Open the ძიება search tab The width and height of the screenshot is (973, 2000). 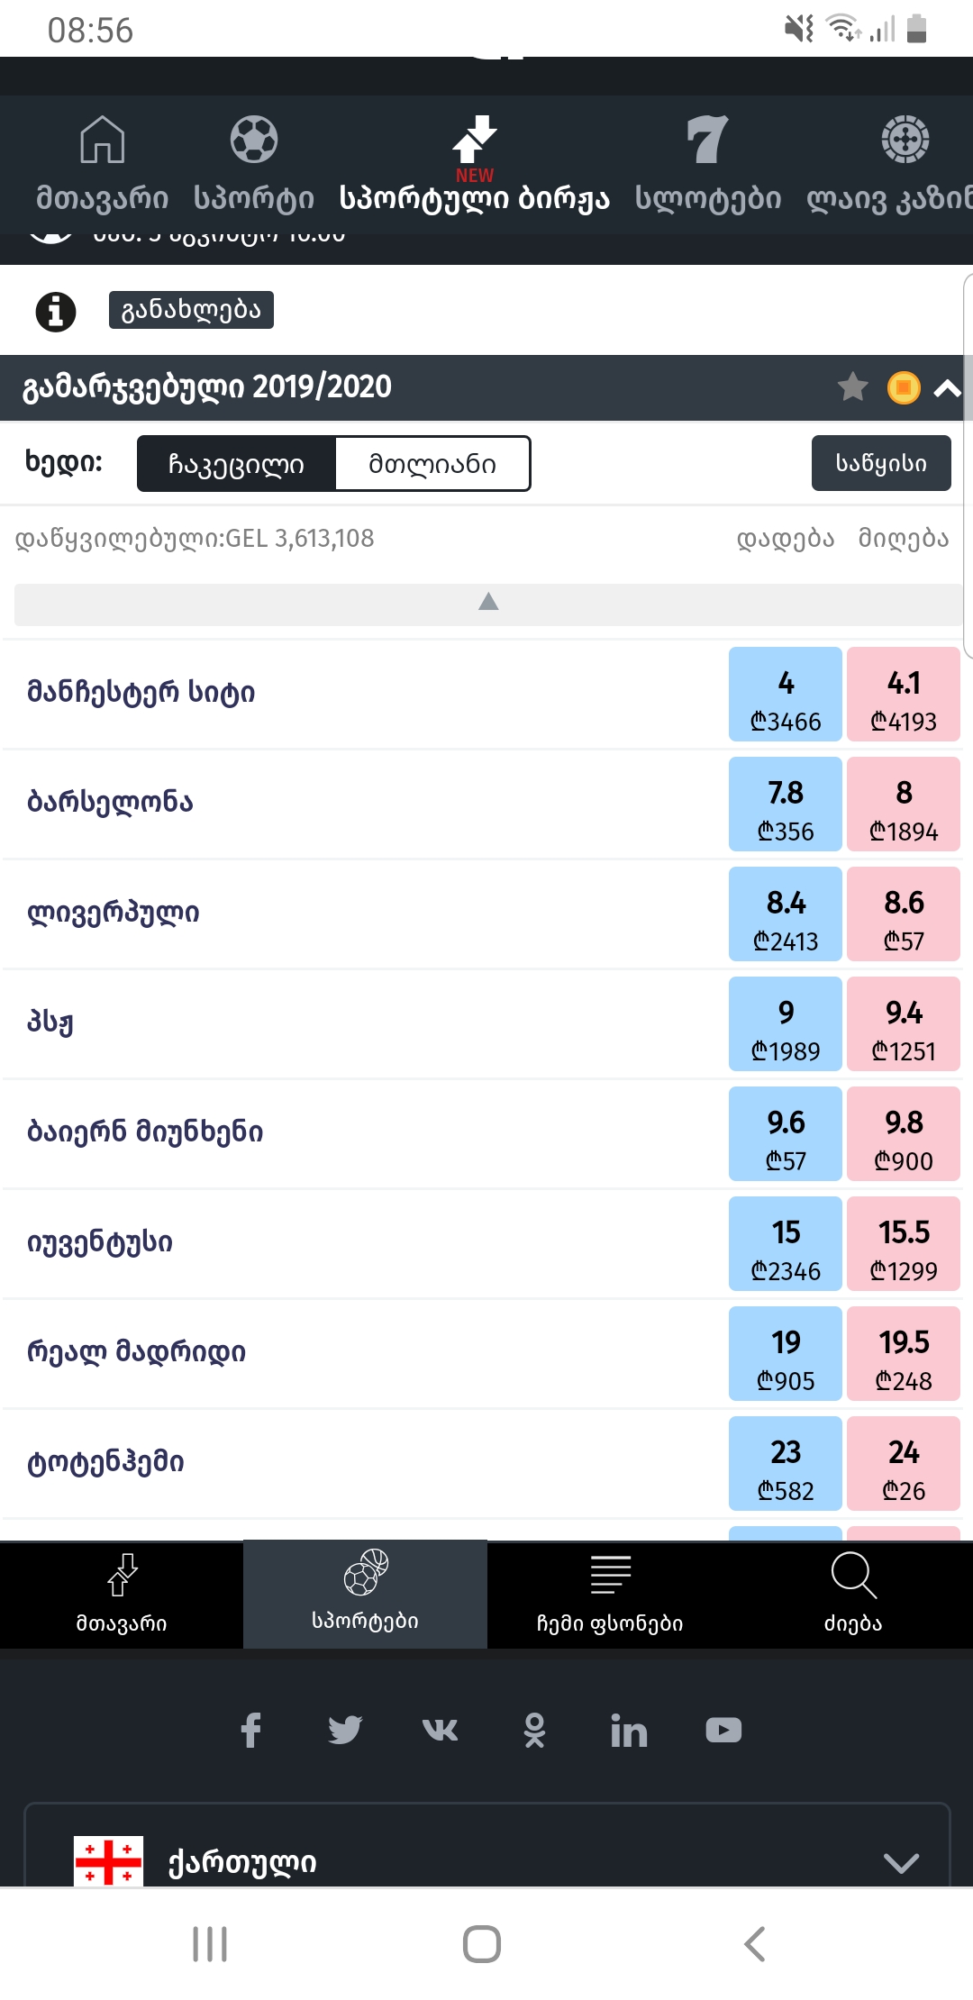point(852,1595)
